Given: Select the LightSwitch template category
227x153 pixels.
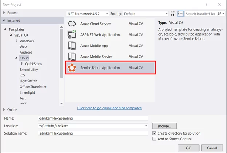Looking at the screenshot, I should (28, 81).
